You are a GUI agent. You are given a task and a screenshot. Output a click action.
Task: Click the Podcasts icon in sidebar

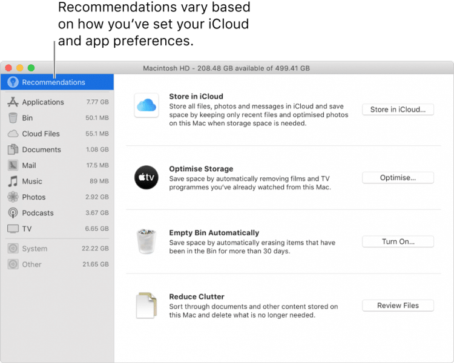(13, 213)
